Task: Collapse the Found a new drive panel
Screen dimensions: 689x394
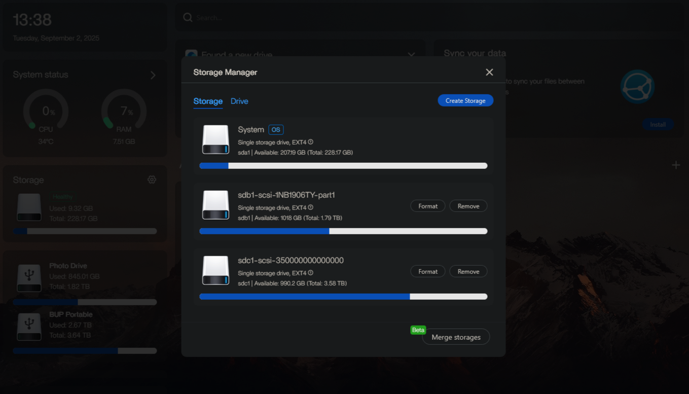Action: click(411, 54)
